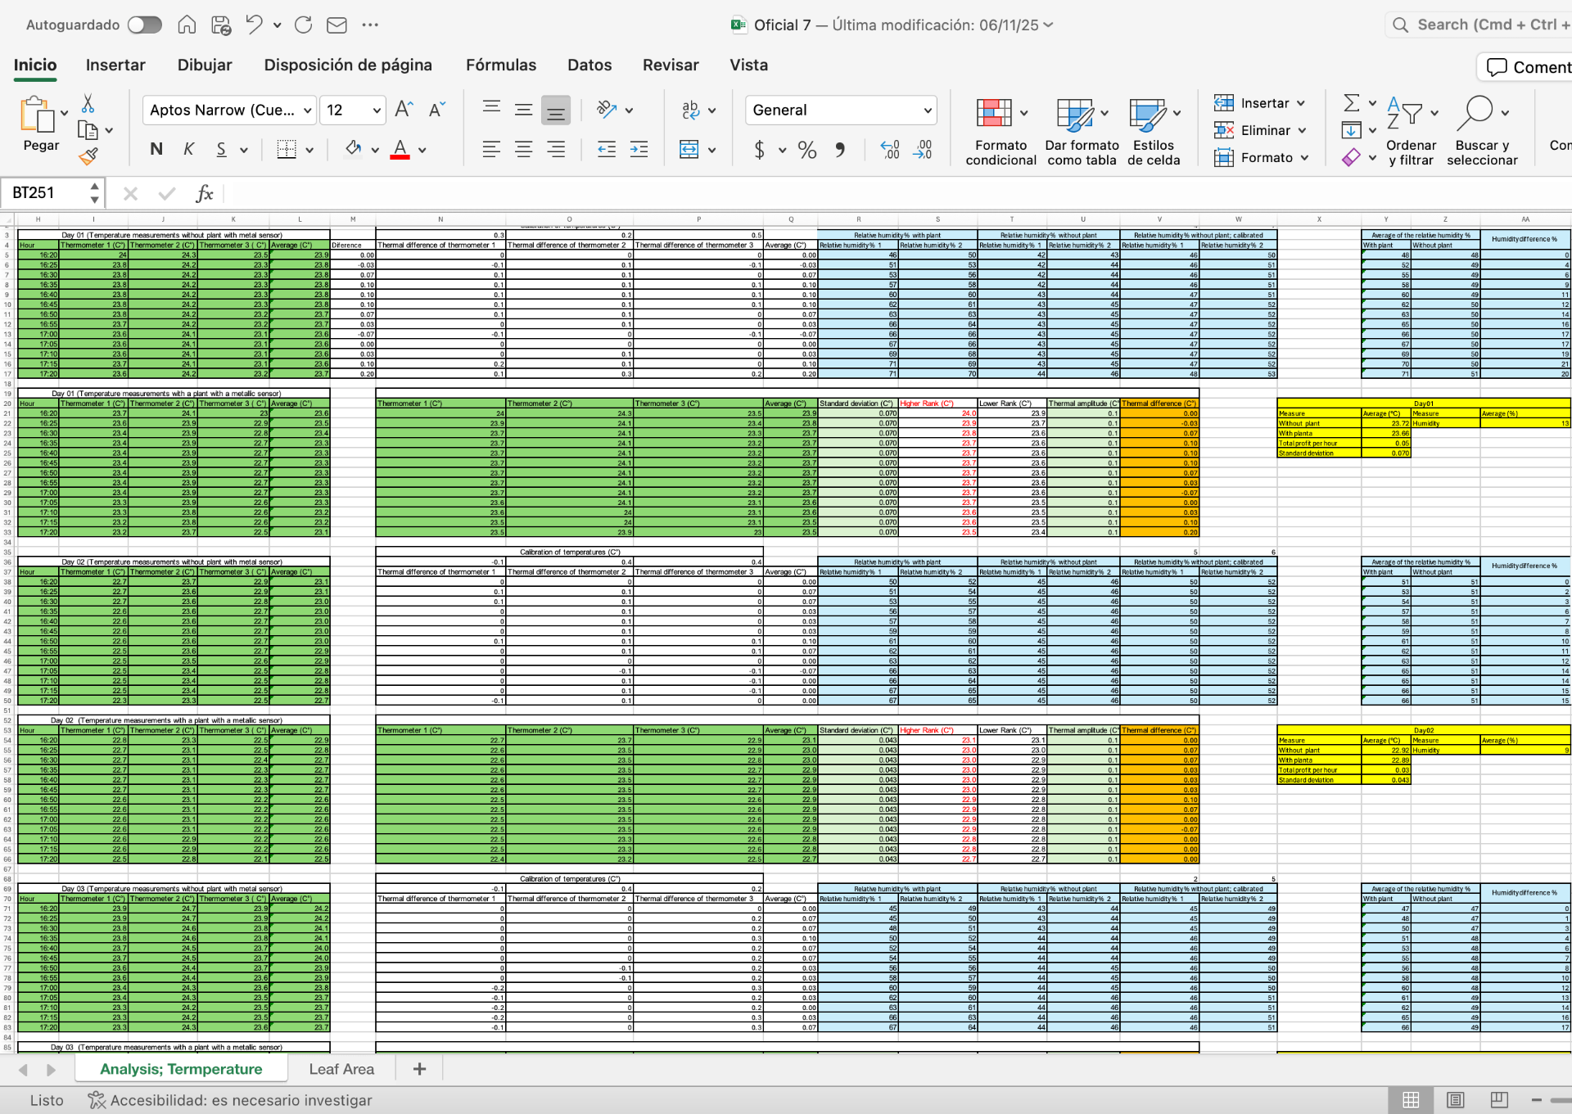Open the font size dropdown
This screenshot has width=1572, height=1114.
point(377,110)
